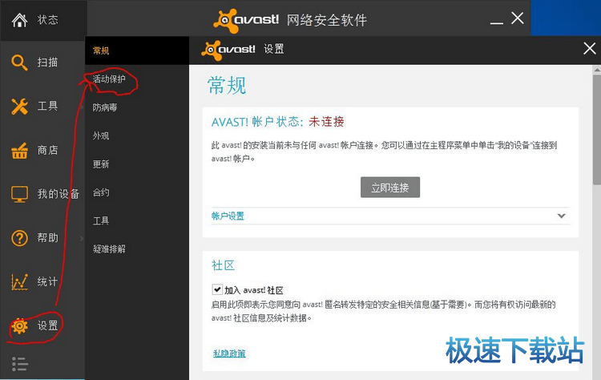The width and height of the screenshot is (601, 380).
Task: Click the 统计 menu label
Action: [47, 282]
